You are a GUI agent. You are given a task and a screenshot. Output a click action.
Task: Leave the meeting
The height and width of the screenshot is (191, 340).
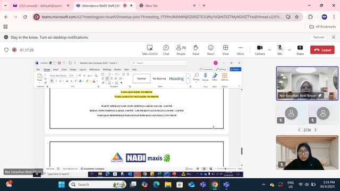322,50
